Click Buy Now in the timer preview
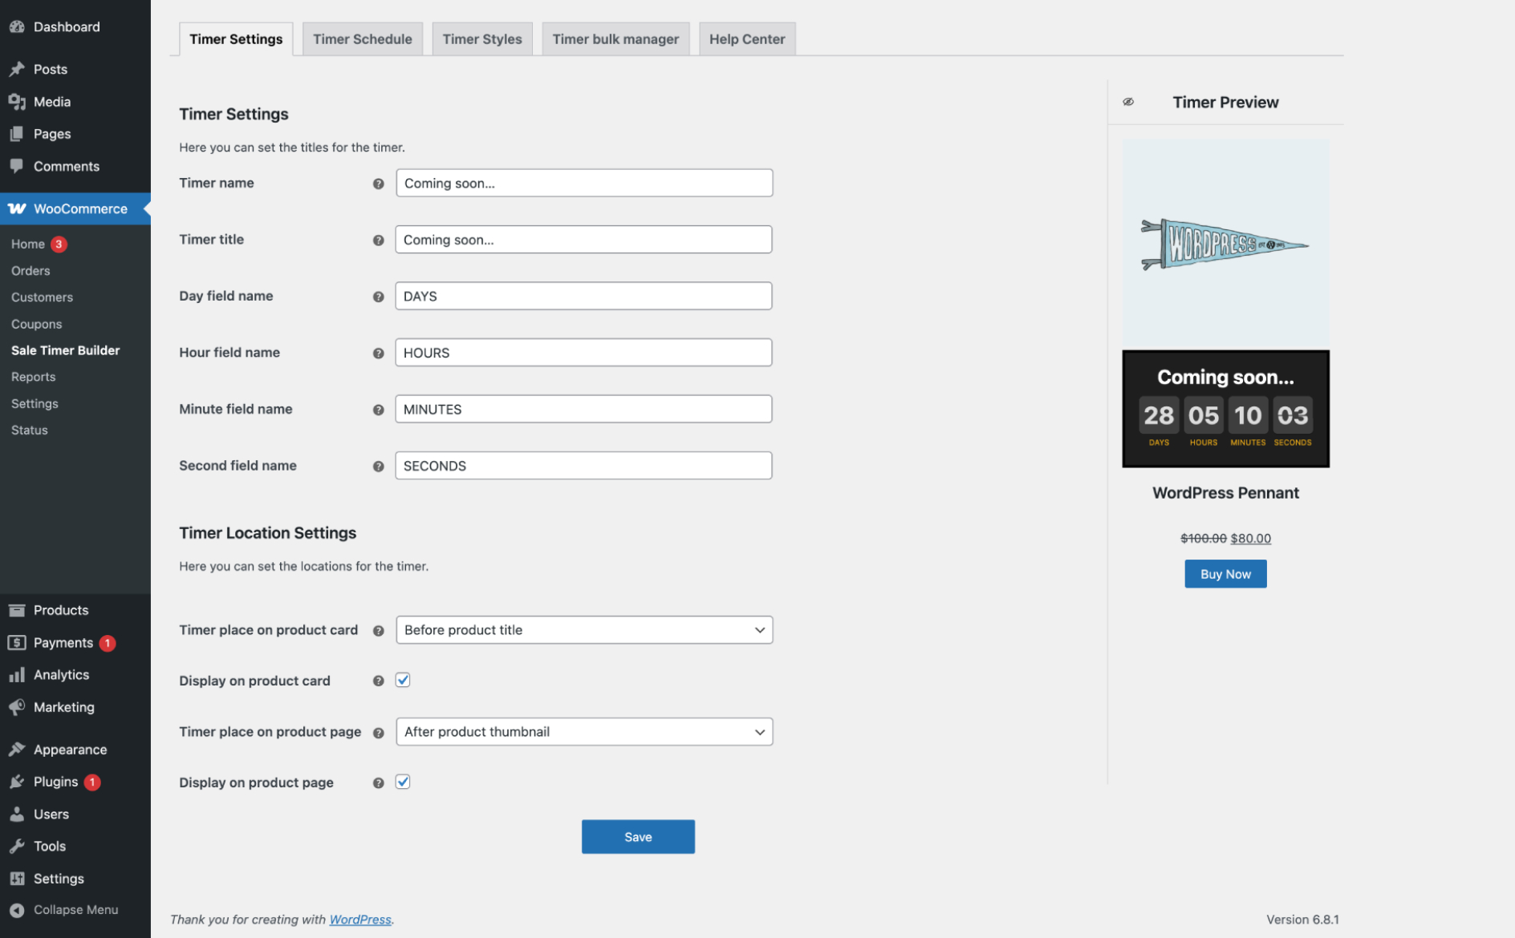Viewport: 1515px width, 938px height. [1225, 573]
